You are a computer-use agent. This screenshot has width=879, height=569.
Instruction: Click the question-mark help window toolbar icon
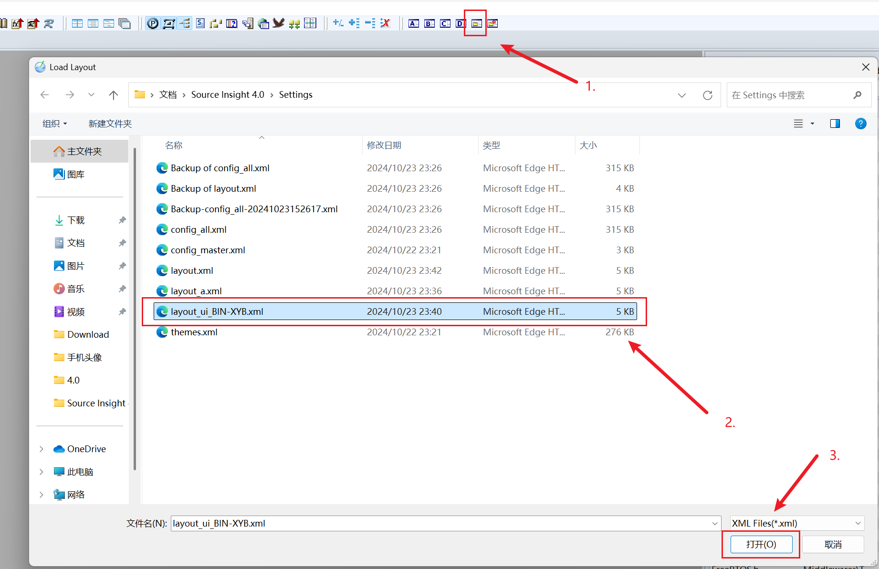232,23
